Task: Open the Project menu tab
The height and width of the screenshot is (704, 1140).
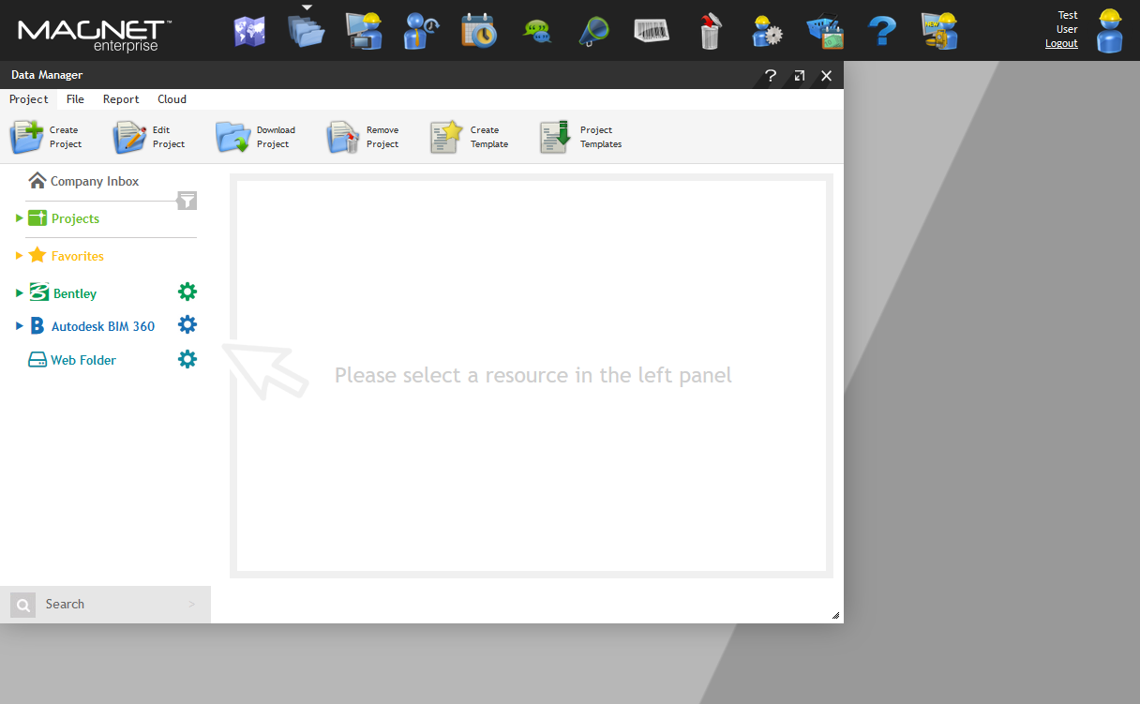Action: (x=29, y=99)
